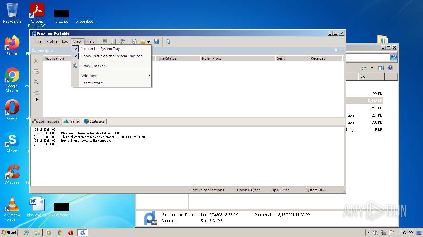
Task: Select the 792 KB file row
Action: tap(365, 108)
